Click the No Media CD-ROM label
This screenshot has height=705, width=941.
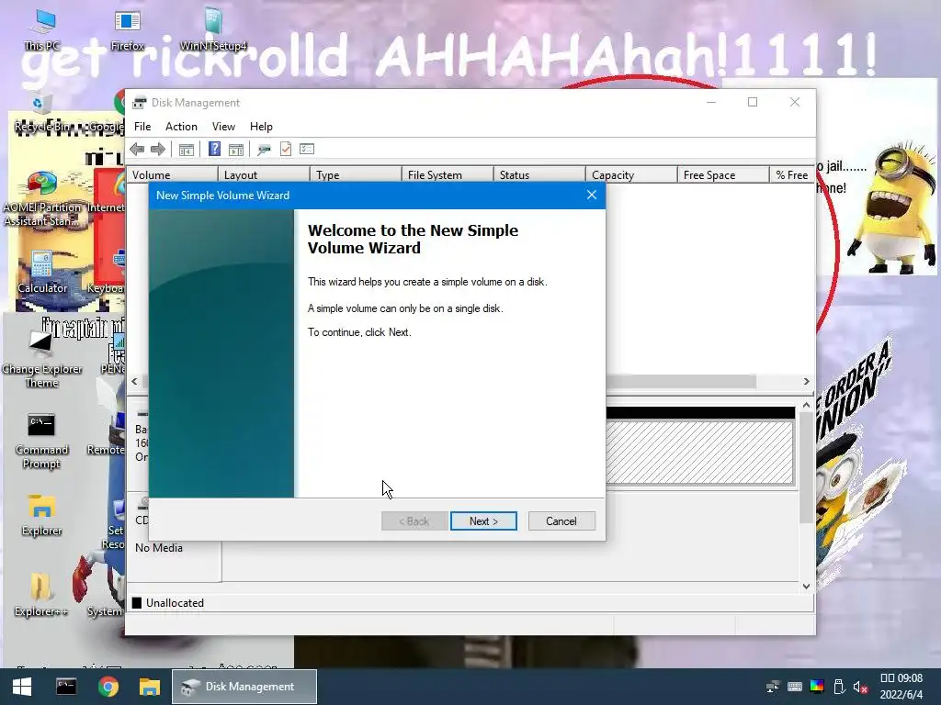pyautogui.click(x=158, y=548)
